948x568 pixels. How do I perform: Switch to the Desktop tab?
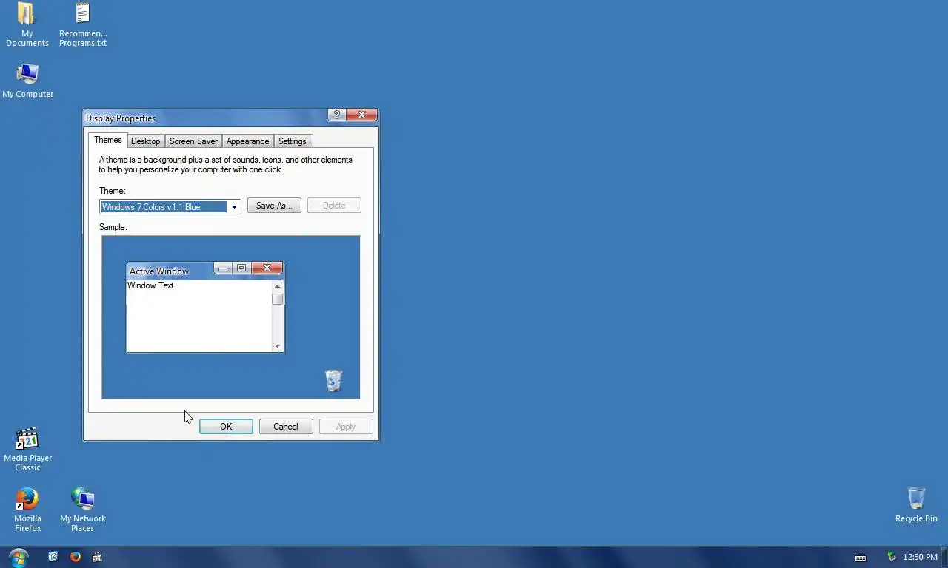(x=146, y=141)
